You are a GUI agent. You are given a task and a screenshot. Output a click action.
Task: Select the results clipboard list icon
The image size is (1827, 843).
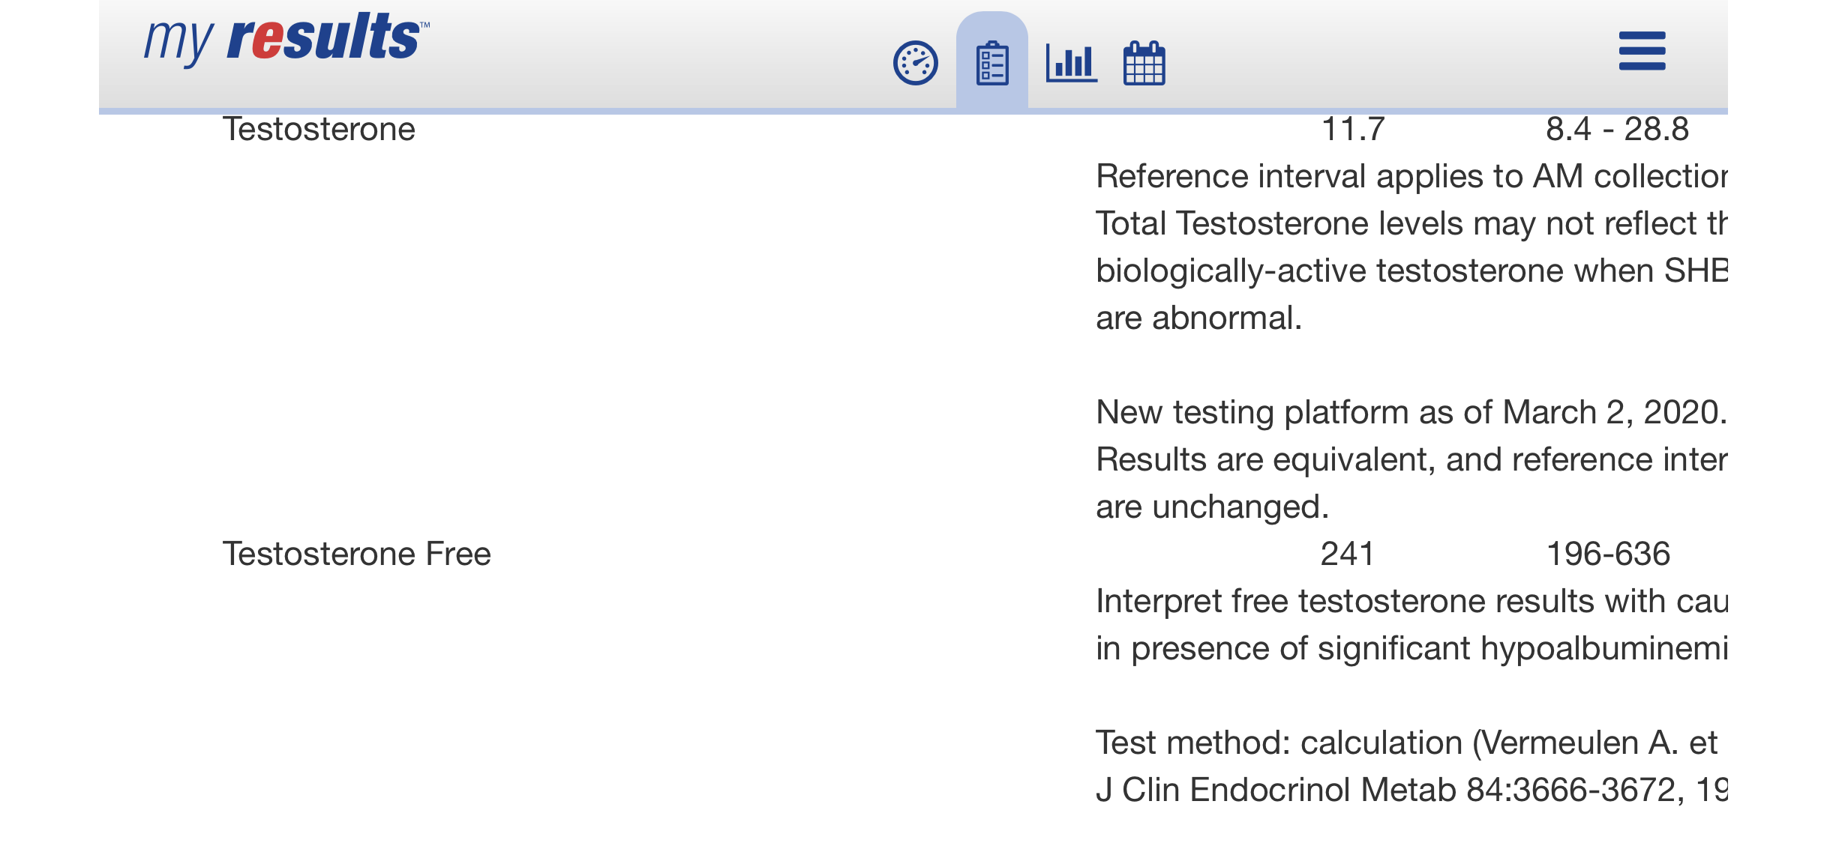(991, 63)
